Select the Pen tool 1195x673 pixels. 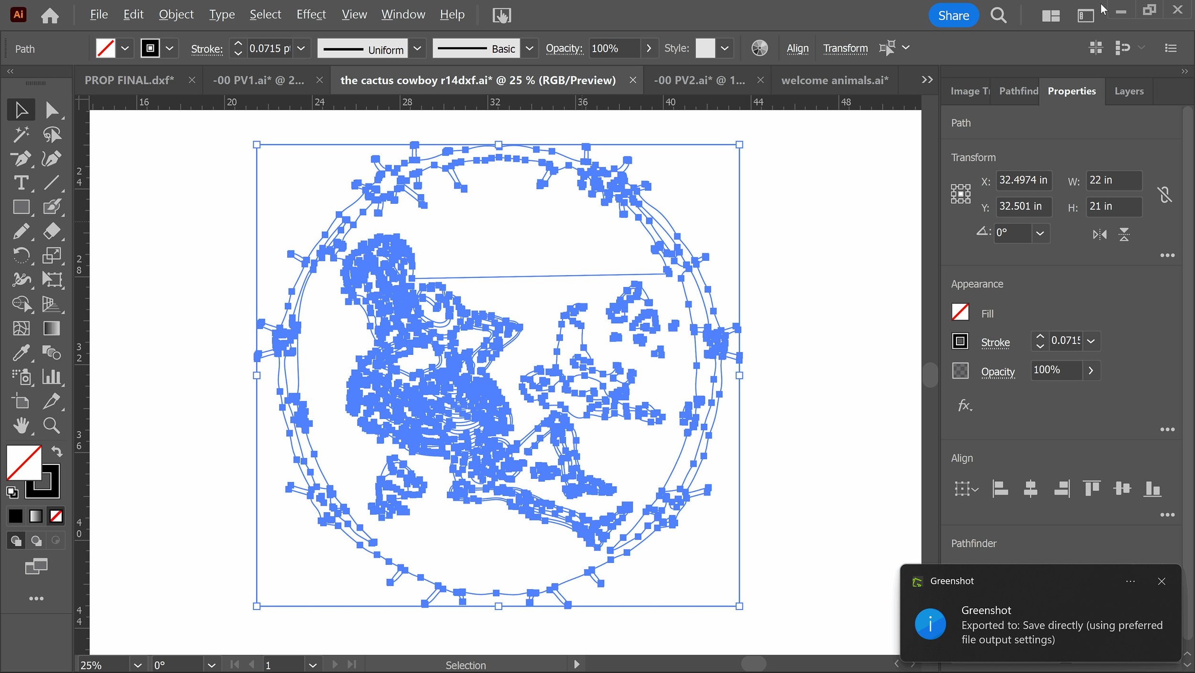coord(21,159)
